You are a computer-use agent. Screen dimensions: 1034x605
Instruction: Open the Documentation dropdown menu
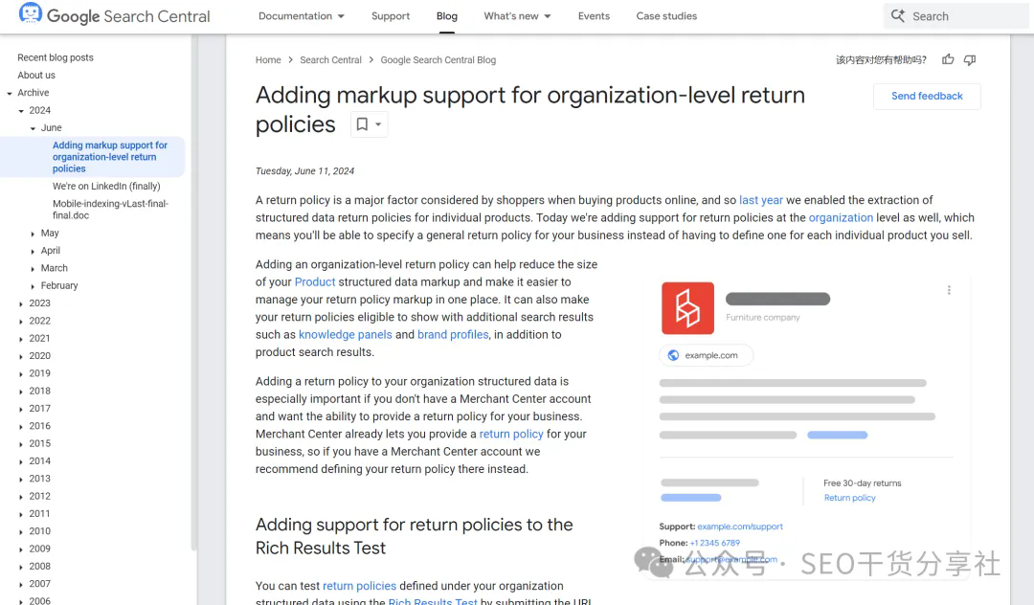(302, 16)
